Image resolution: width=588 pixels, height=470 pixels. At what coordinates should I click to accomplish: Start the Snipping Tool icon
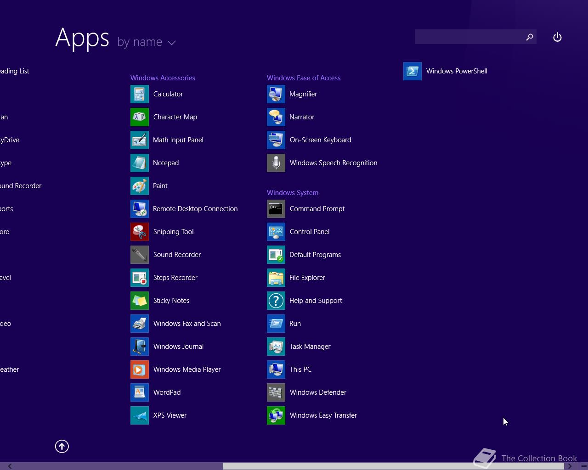tap(140, 232)
